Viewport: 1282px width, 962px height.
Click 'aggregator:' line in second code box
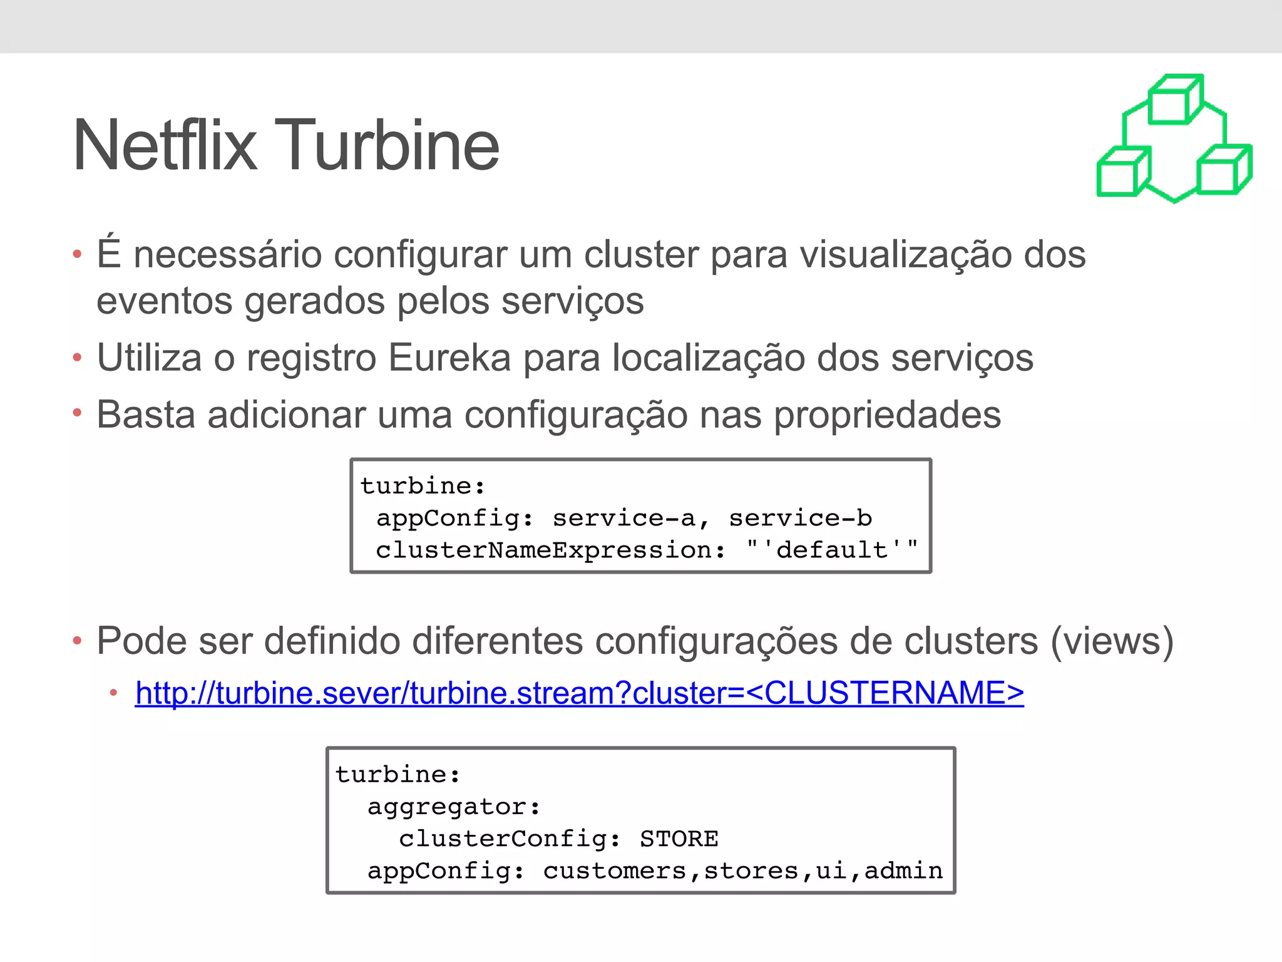pyautogui.click(x=454, y=807)
